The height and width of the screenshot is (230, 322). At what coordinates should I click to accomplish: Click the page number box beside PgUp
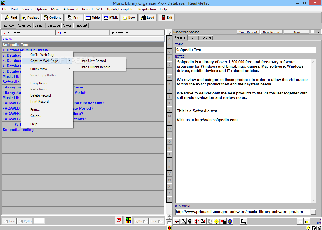coord(39,221)
